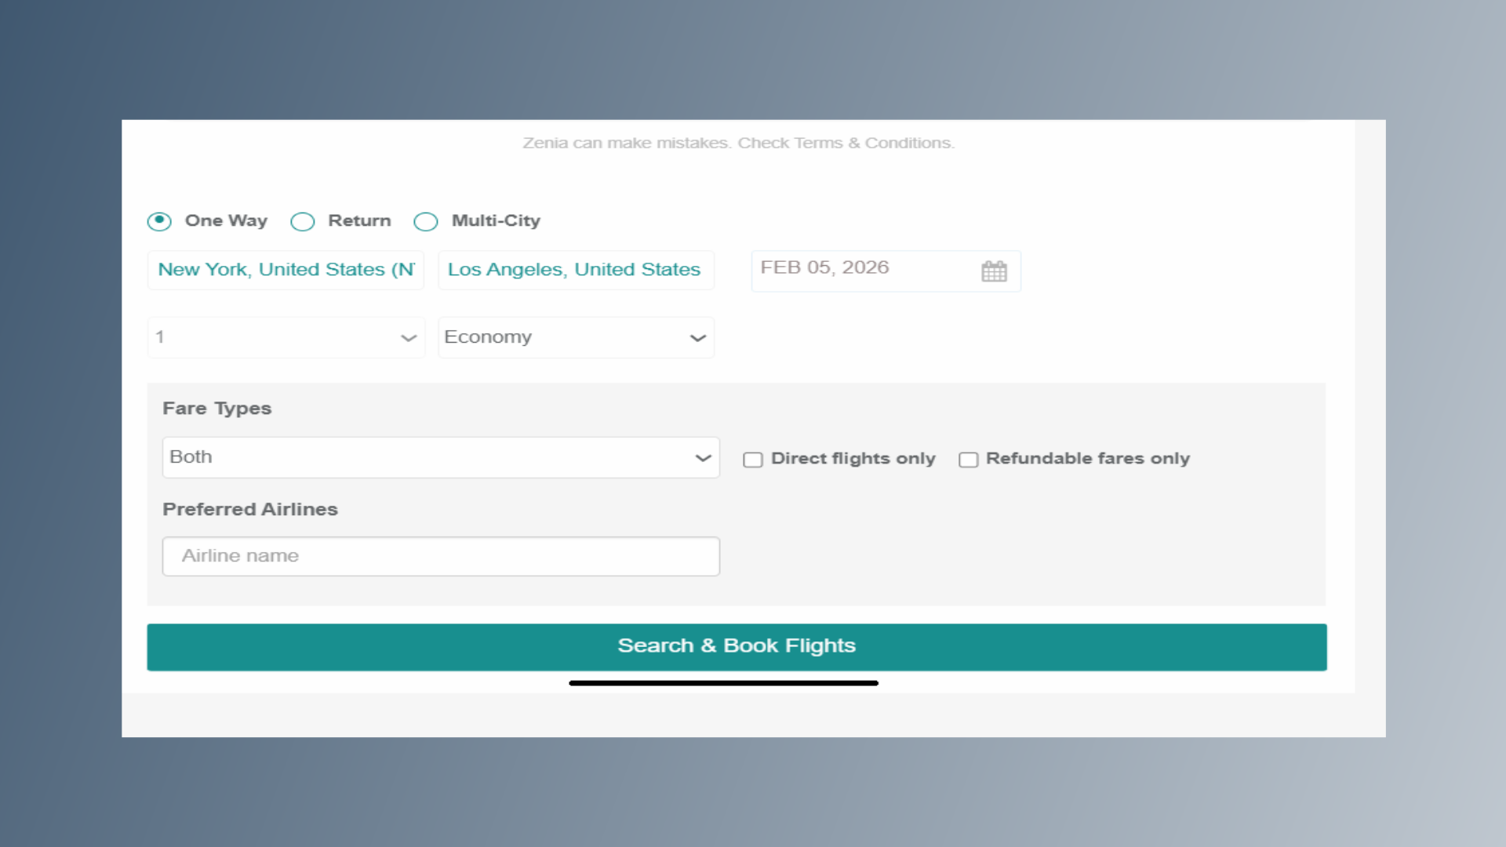Click the black home indicator bar

(x=722, y=683)
